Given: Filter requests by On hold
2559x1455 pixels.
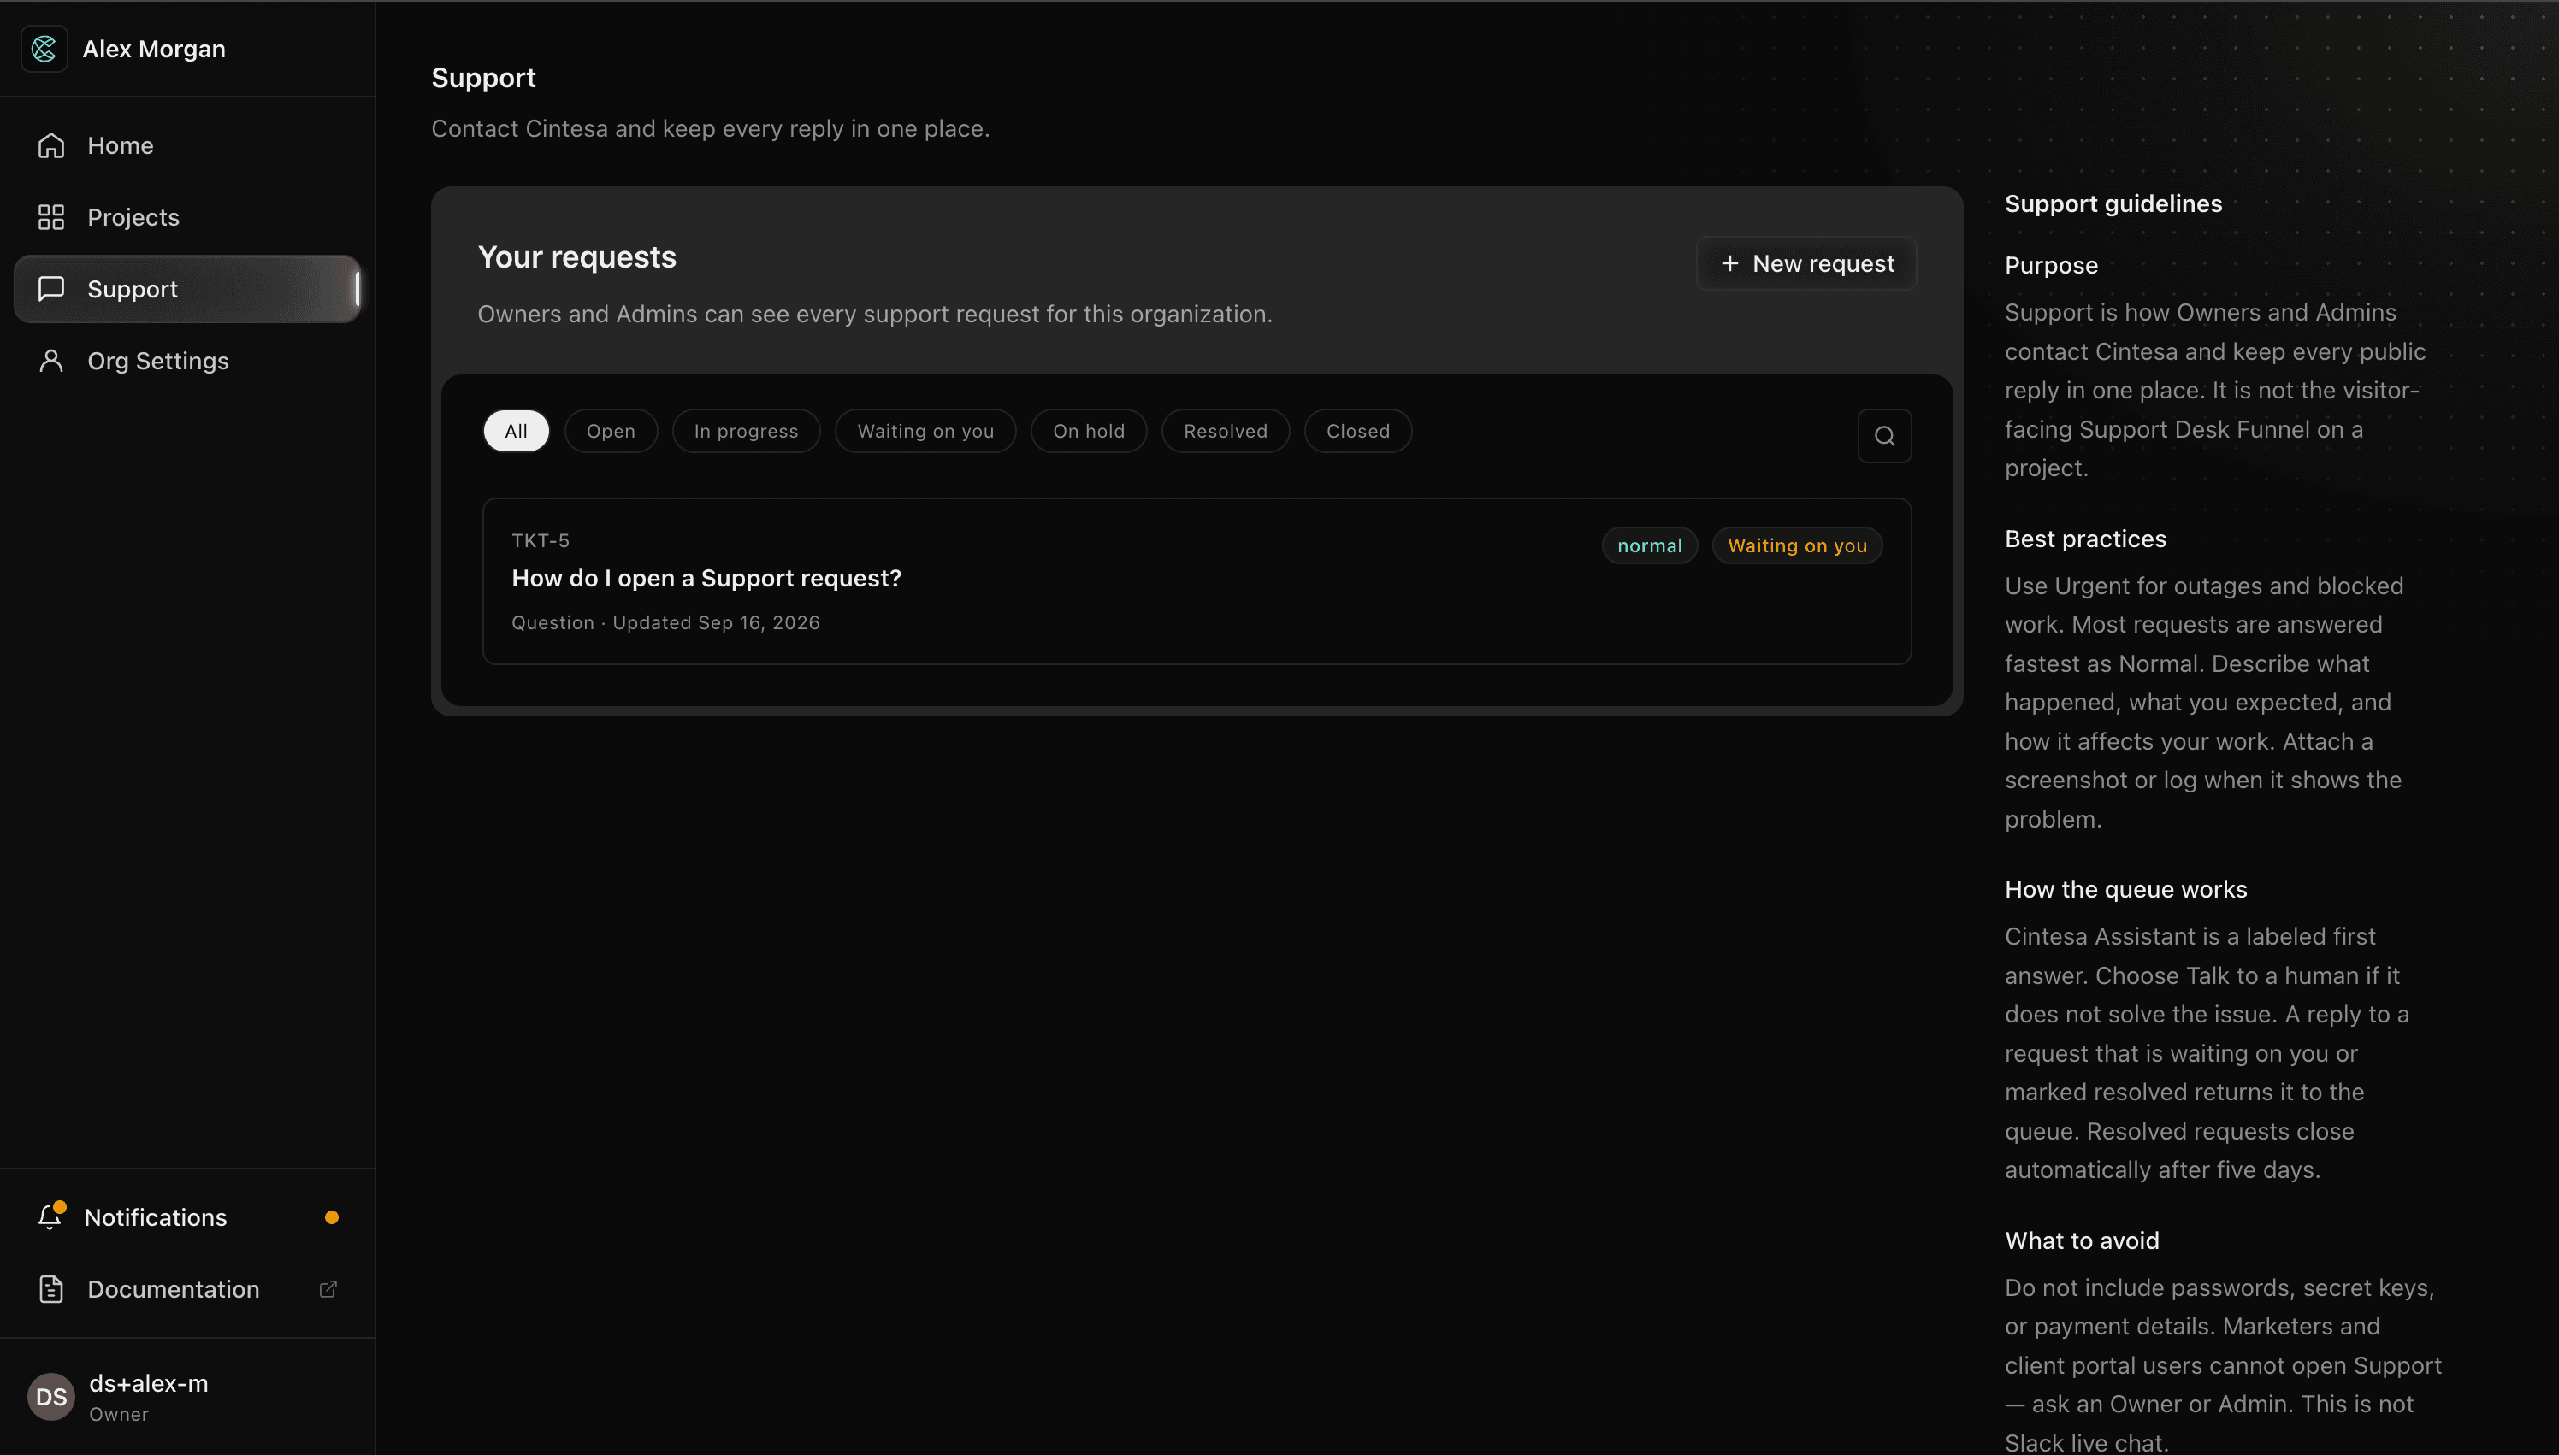Looking at the screenshot, I should (1089, 432).
